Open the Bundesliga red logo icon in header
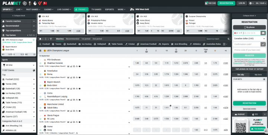This screenshot has height=135, width=268. coord(45,3)
